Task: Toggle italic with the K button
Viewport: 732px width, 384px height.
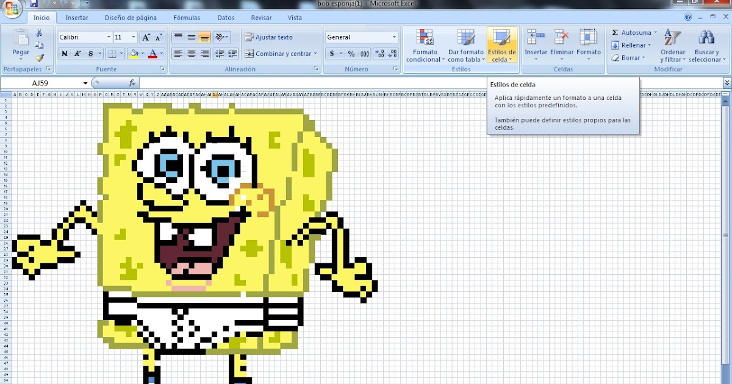Action: pos(77,54)
